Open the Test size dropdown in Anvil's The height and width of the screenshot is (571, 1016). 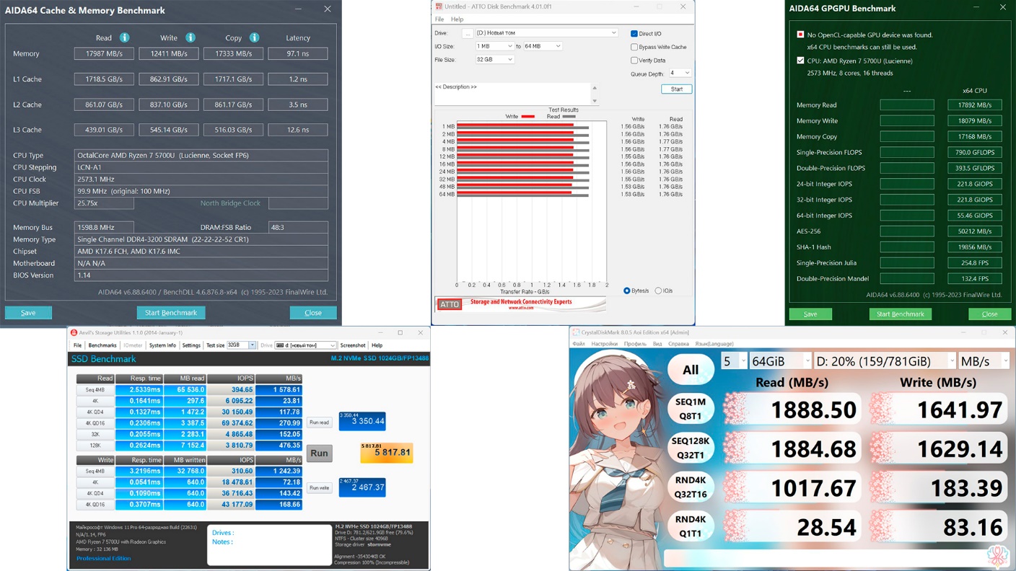[241, 345]
